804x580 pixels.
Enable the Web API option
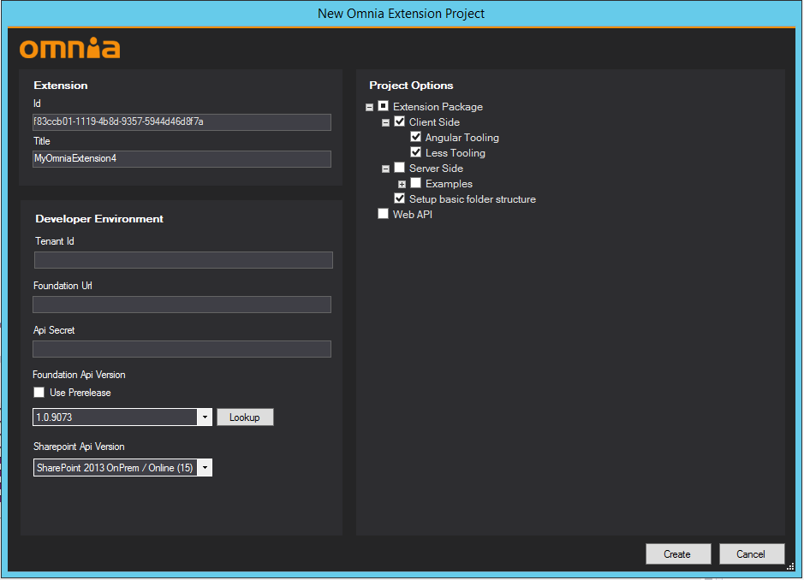tap(384, 213)
